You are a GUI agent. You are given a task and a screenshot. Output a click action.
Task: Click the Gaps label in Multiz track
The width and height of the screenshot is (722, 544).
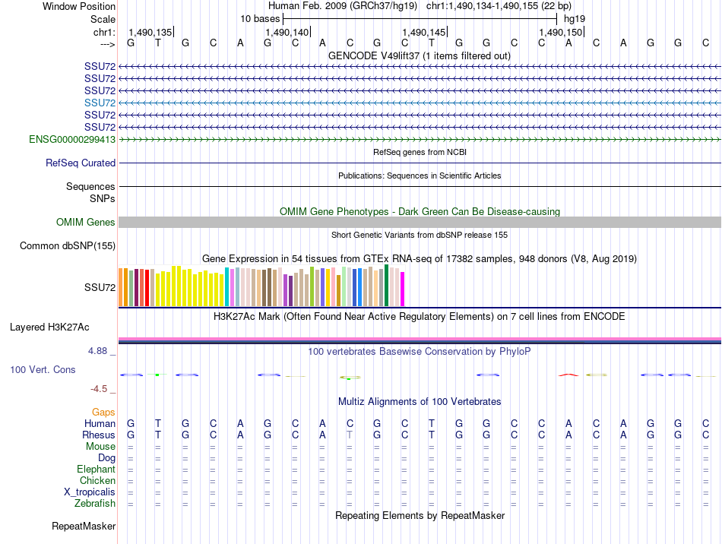coord(103,411)
